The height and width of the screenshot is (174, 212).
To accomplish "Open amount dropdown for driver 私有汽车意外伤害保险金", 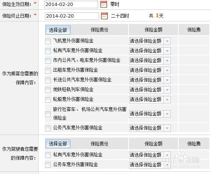I will point(150,155).
